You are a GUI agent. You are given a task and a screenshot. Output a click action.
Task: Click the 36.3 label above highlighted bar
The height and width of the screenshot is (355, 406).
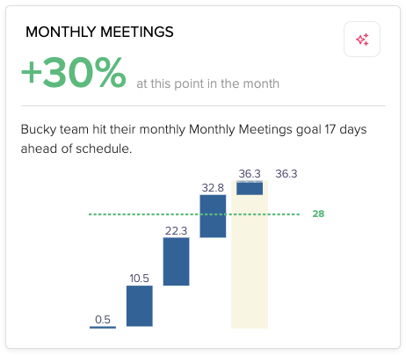(x=250, y=174)
